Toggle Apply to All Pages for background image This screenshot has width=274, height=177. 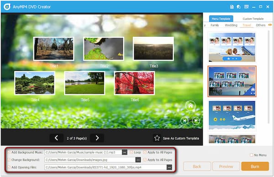145,160
